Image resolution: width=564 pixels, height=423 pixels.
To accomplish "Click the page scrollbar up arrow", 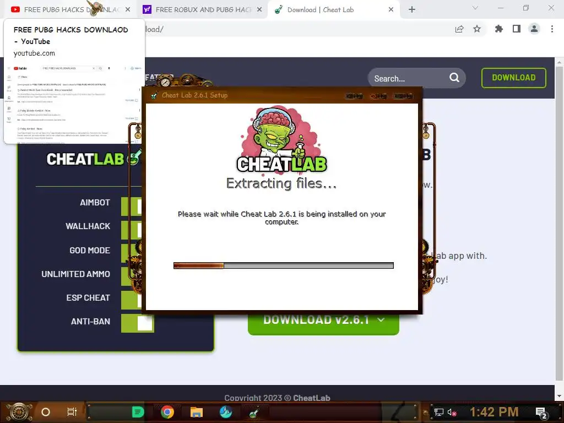I will (x=559, y=62).
